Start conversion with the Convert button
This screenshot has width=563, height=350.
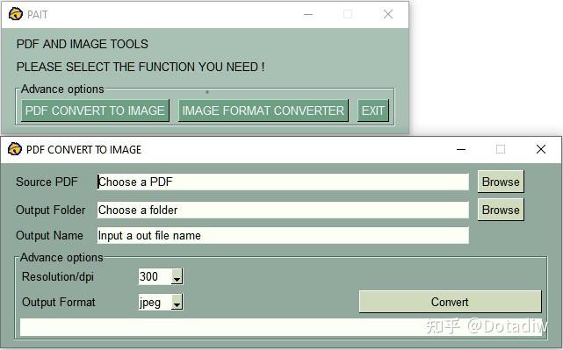pos(450,302)
